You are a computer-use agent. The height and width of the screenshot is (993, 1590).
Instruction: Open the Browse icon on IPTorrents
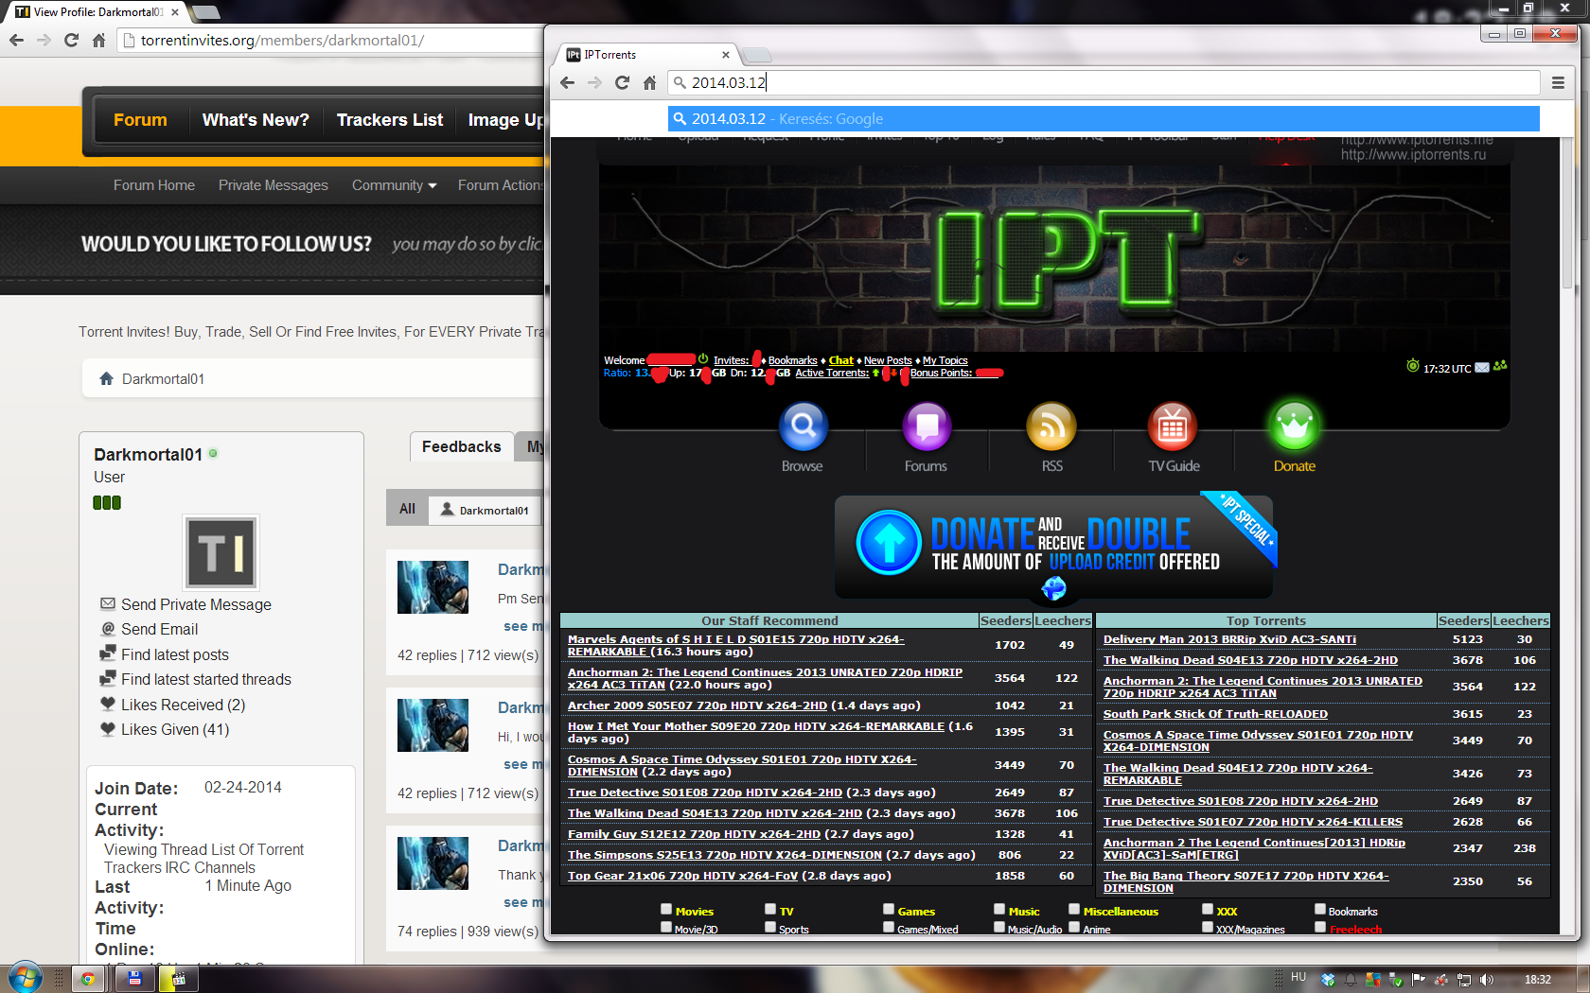pos(803,427)
